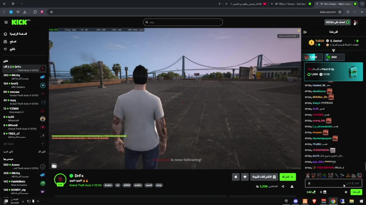The height and width of the screenshot is (205, 366).
Task: Open Discord from the taskbar
Action: pos(296,201)
